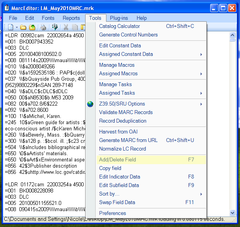The height and width of the screenshot is (227, 240).
Task: Click the Print toolbar icon
Action: 44,27
